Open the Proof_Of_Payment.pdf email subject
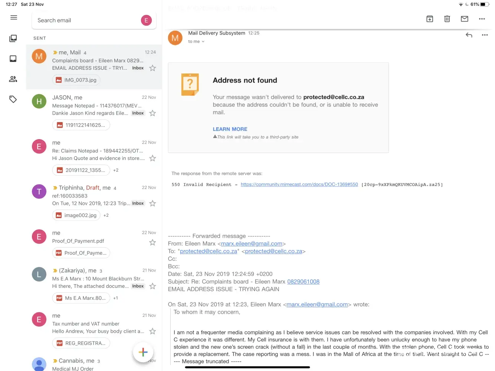The width and height of the screenshot is (495, 371). 78,241
